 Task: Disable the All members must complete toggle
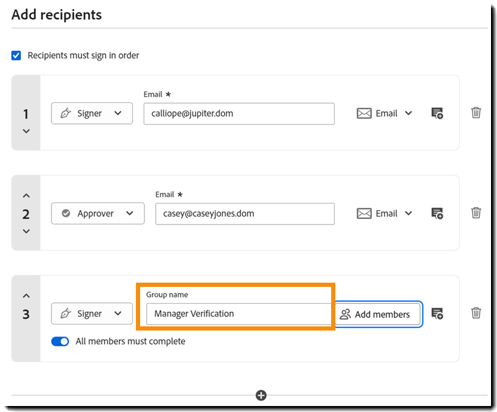(60, 341)
